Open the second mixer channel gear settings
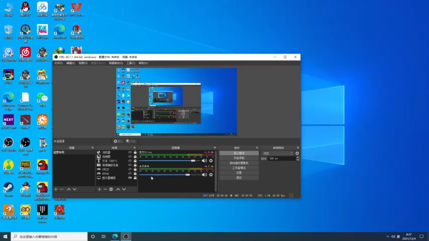This screenshot has width=429, height=241. tap(211, 175)
